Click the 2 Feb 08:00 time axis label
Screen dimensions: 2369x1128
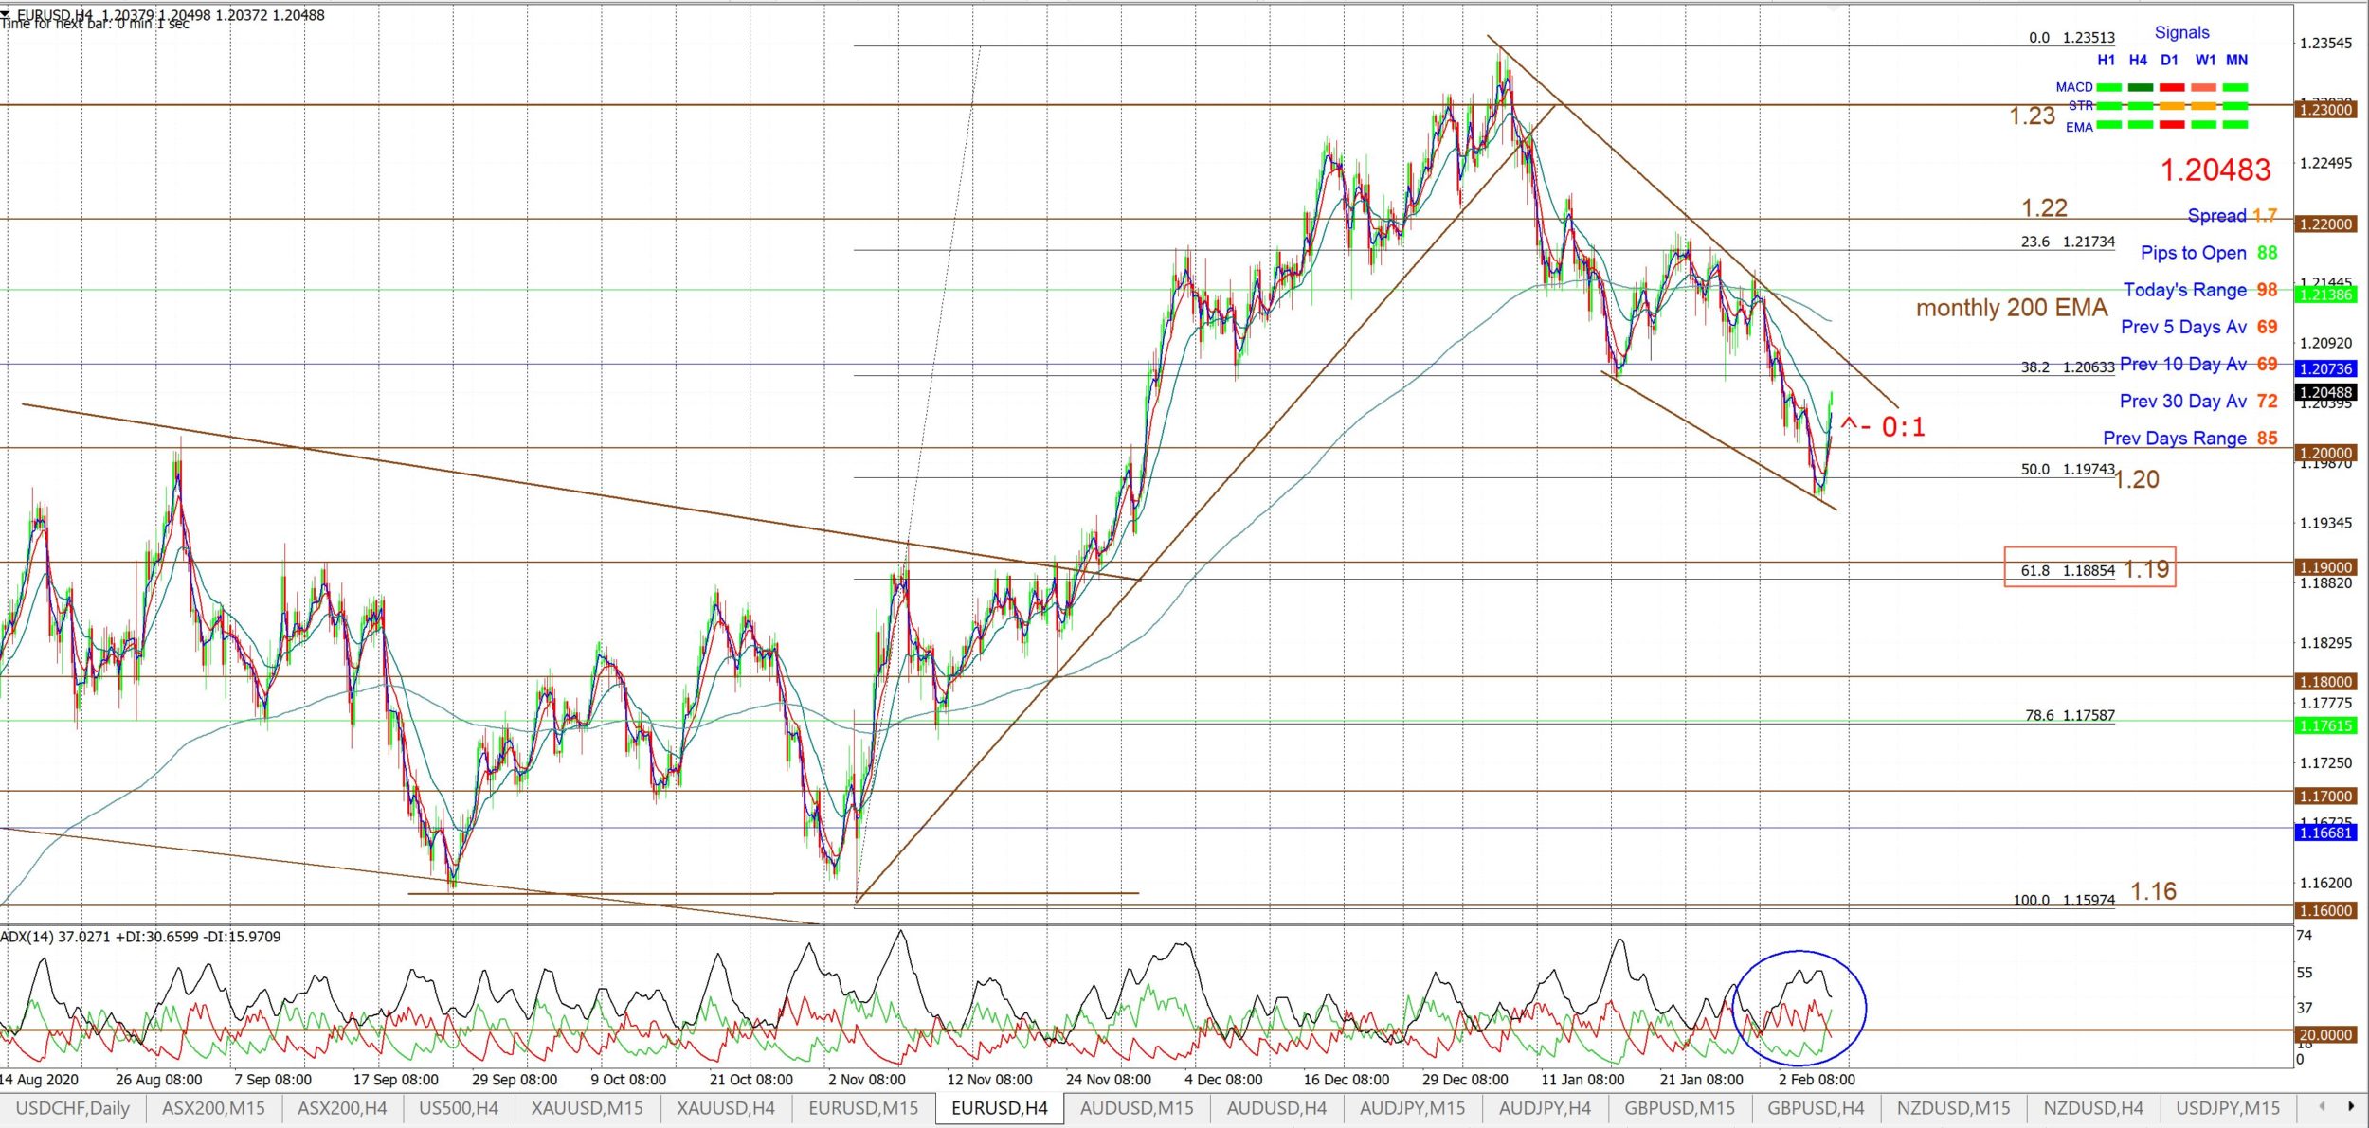click(x=1817, y=1080)
